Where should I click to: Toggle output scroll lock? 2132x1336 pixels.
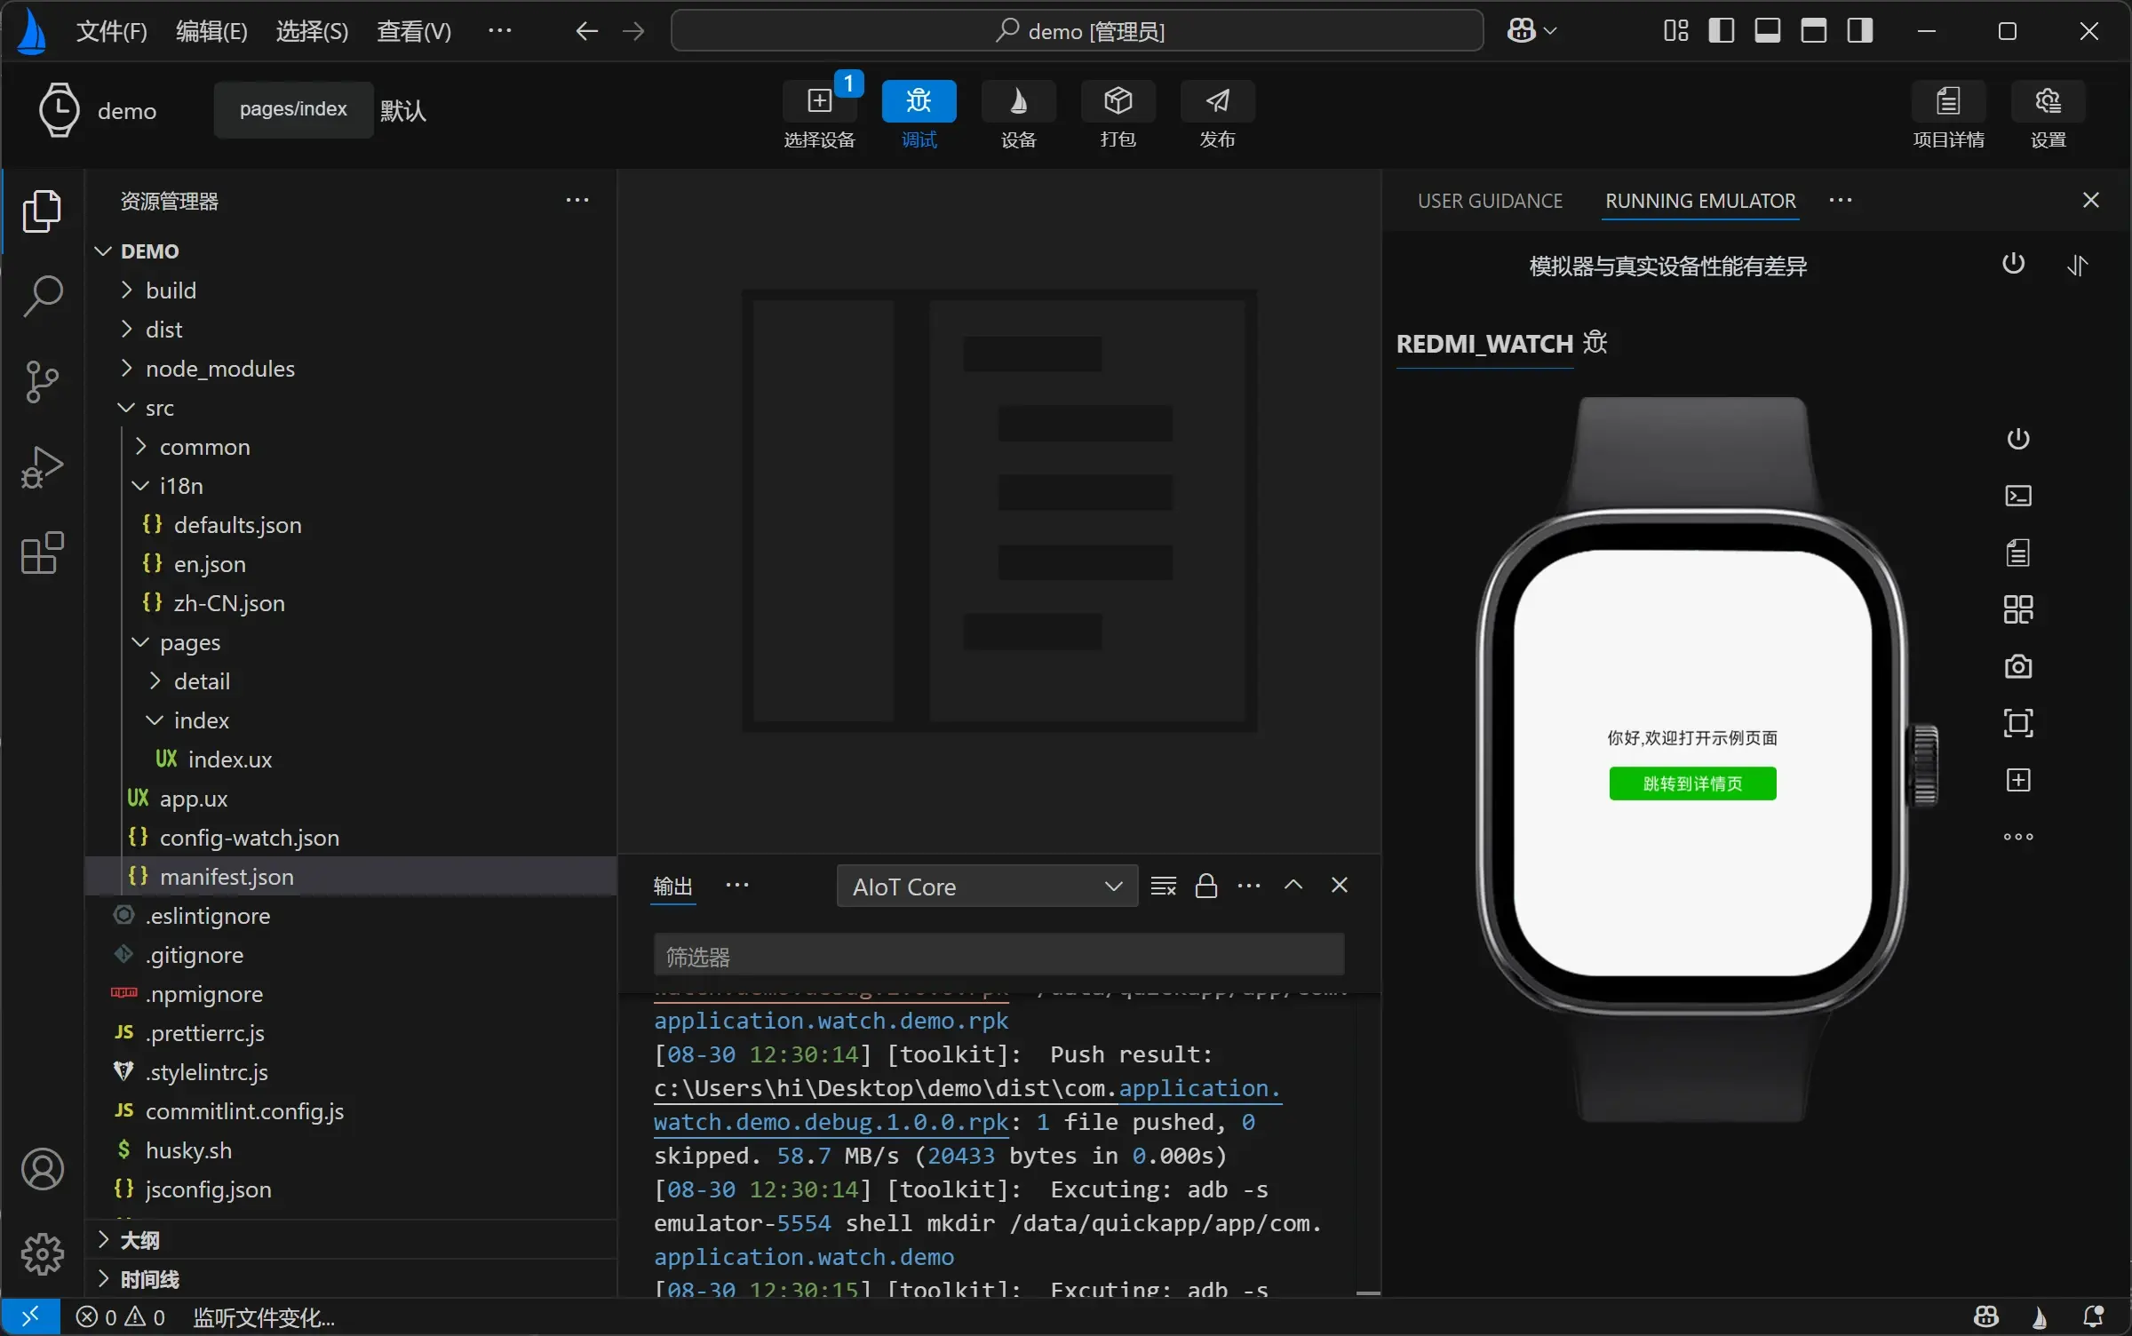(x=1206, y=886)
